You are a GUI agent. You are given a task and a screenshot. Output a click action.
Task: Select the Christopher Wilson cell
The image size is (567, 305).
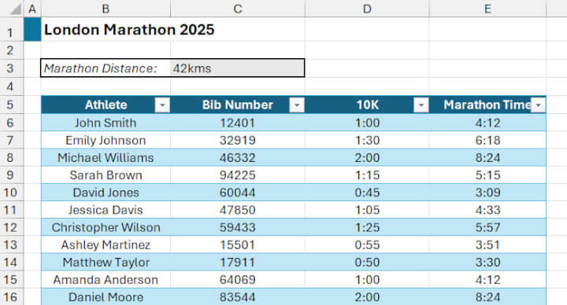(x=106, y=227)
